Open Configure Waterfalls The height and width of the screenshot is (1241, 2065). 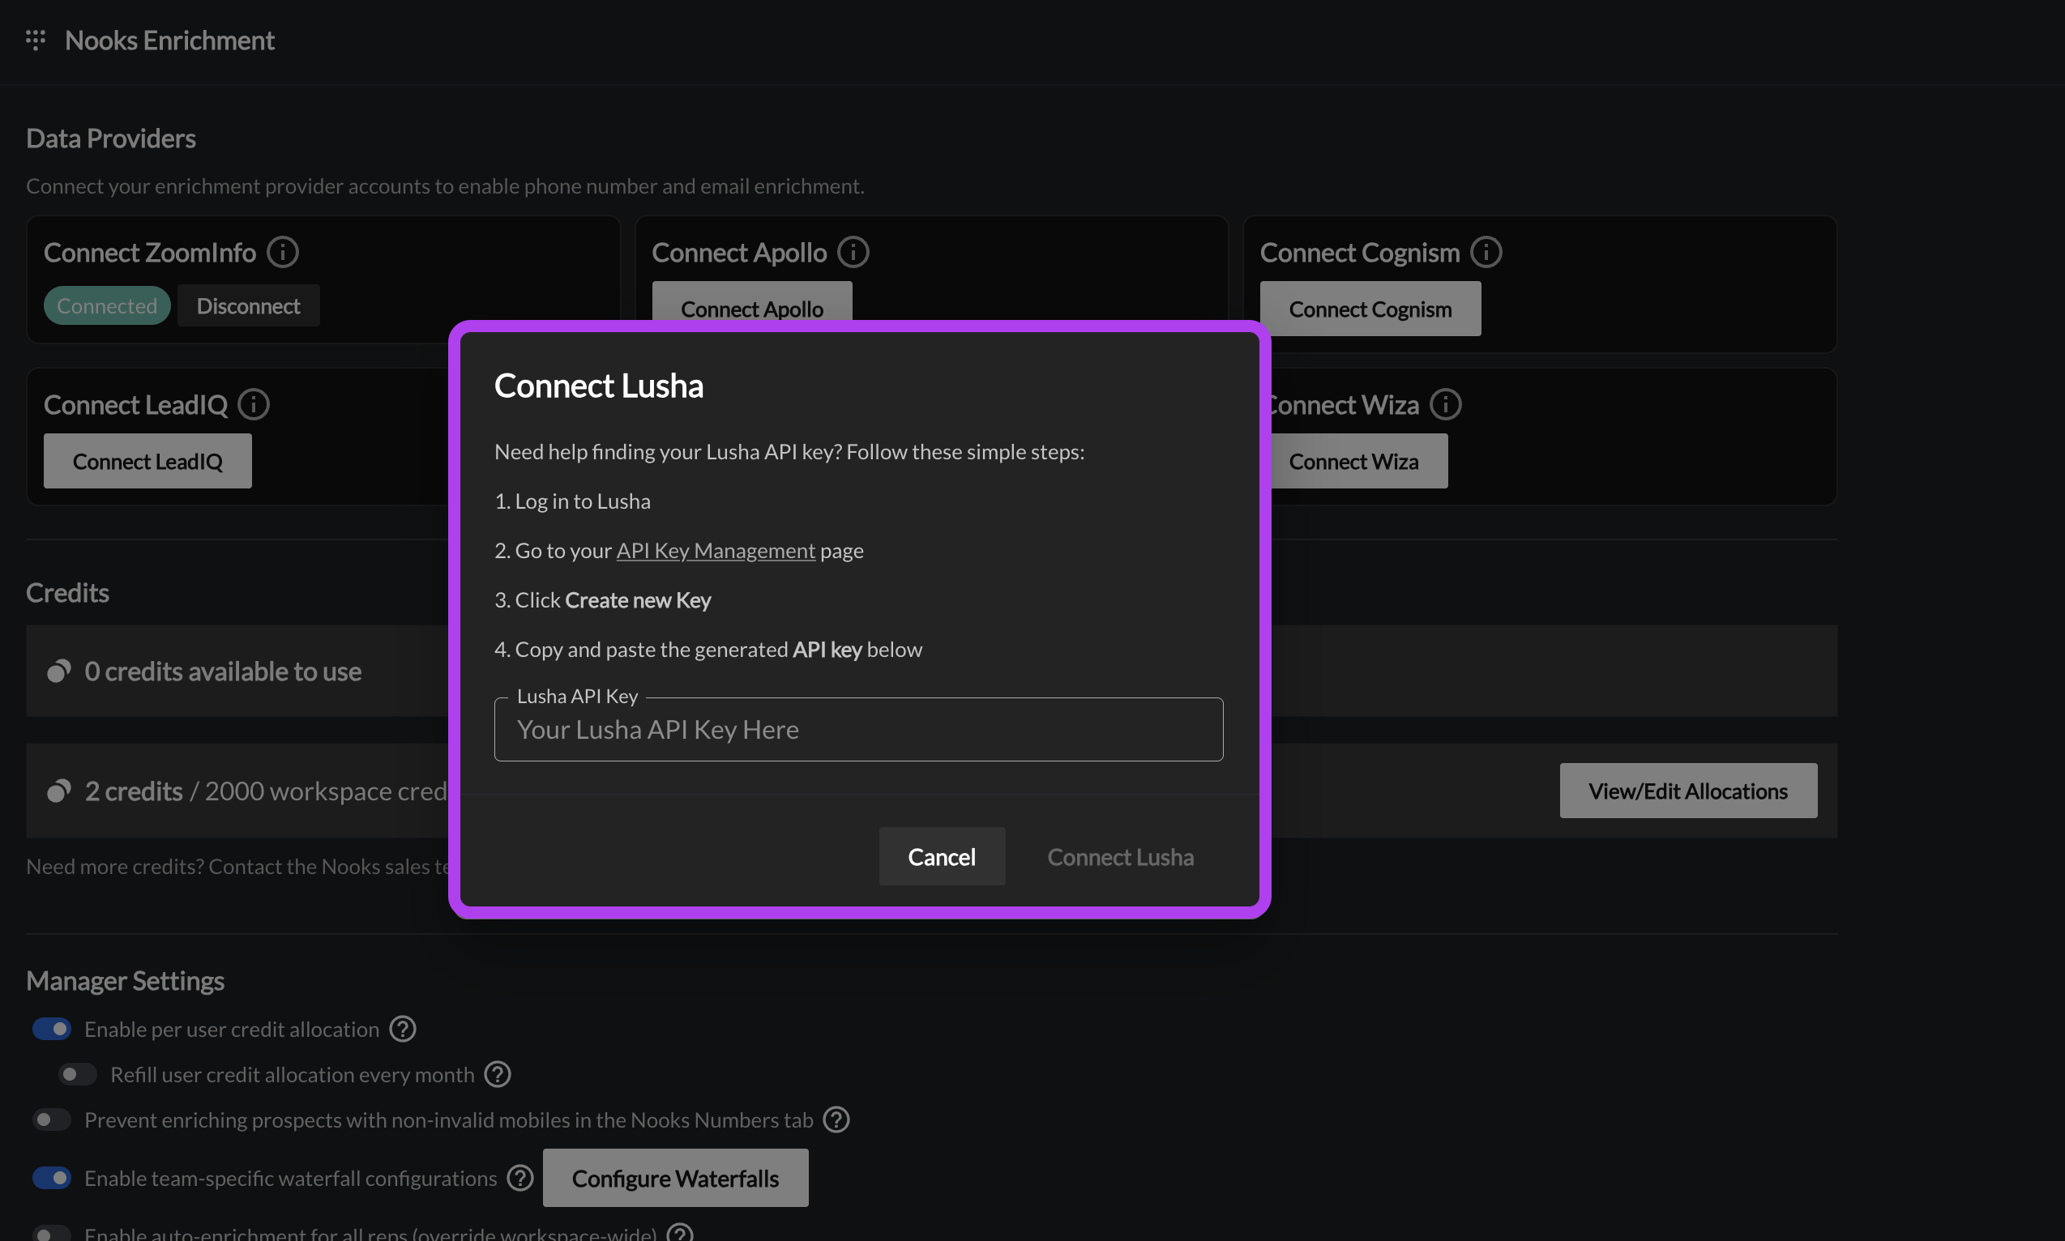675,1178
